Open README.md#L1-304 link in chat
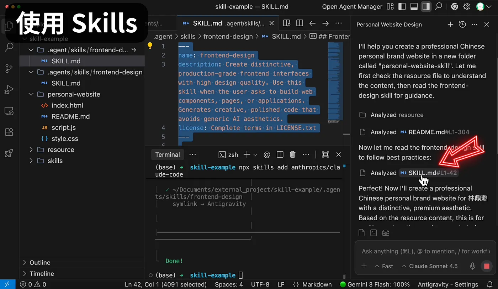 coord(435,132)
